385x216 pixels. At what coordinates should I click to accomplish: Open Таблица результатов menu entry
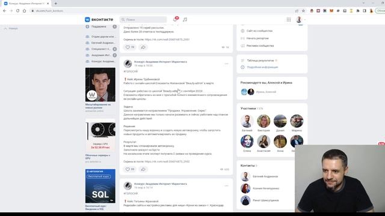(260, 60)
